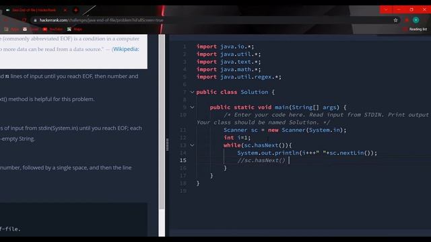Click the 'import java.io.*;' line

pyautogui.click(x=225, y=46)
